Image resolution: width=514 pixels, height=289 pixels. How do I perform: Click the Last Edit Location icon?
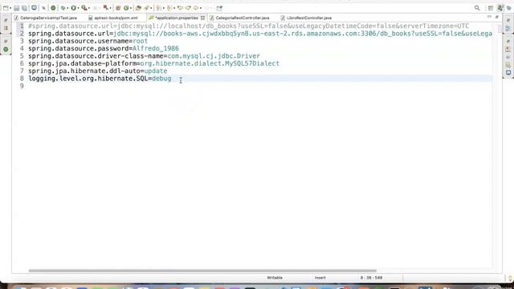pyautogui.click(x=180, y=8)
